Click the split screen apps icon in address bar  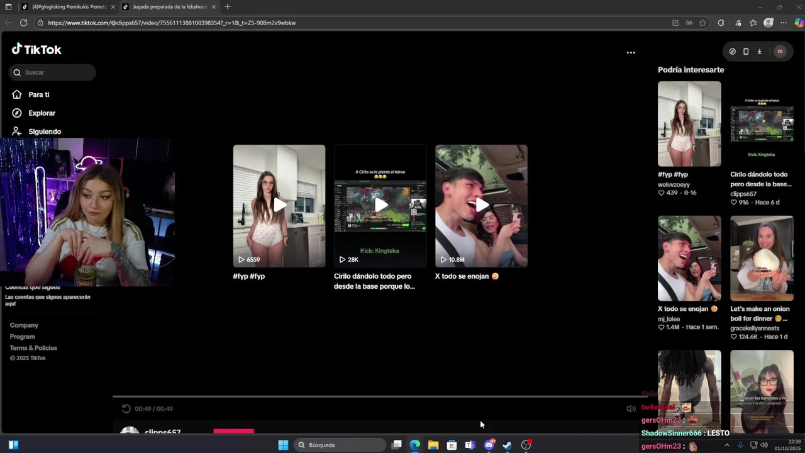click(675, 23)
